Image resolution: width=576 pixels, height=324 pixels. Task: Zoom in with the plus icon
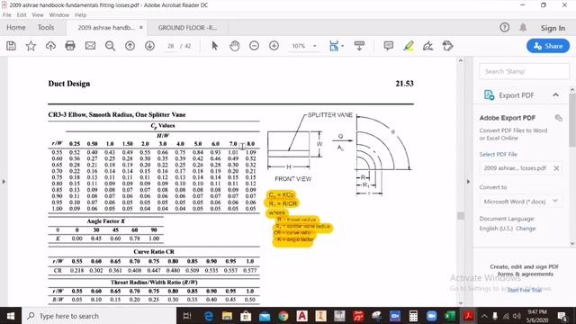274,46
